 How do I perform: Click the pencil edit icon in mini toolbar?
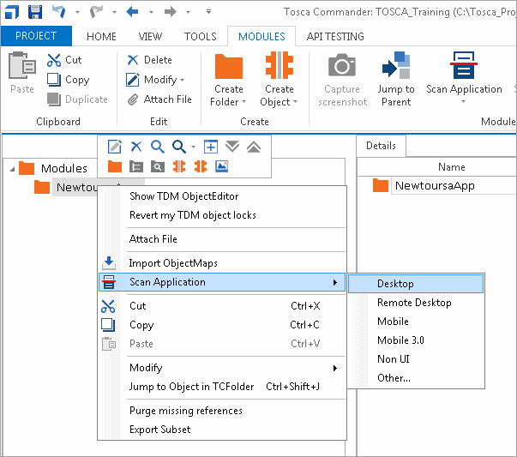(x=114, y=147)
